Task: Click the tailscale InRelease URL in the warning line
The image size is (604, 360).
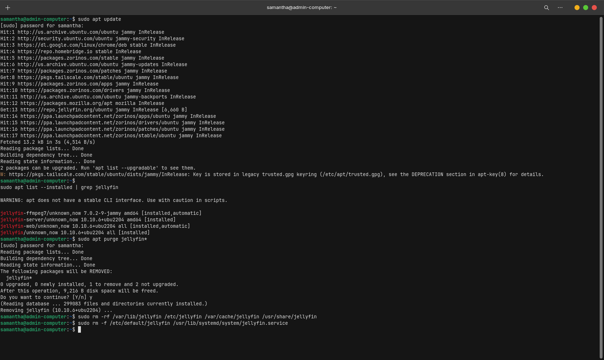Action: (98, 175)
